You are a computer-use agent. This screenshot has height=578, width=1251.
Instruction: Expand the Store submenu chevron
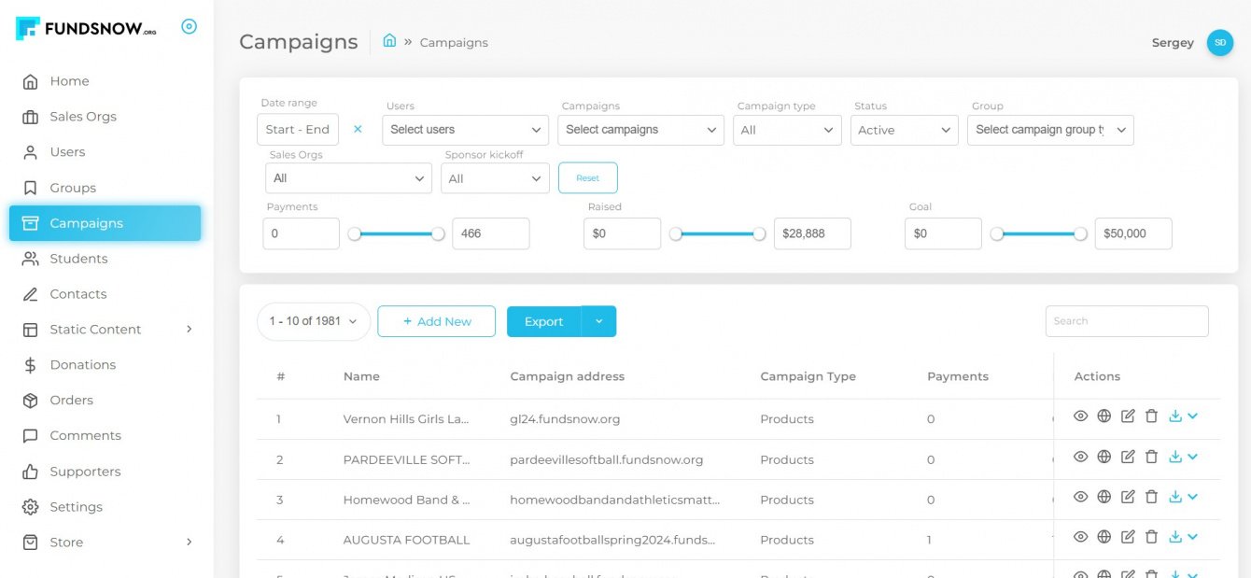189,542
